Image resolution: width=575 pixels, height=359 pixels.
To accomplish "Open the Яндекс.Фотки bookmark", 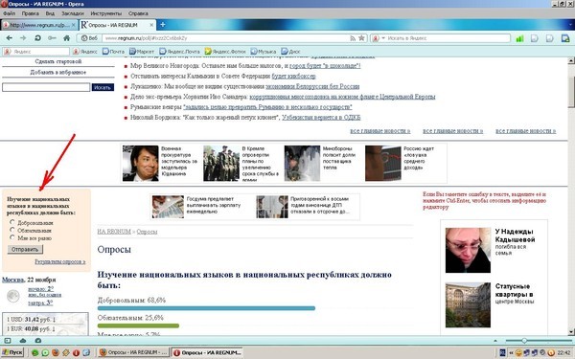I will click(x=225, y=52).
